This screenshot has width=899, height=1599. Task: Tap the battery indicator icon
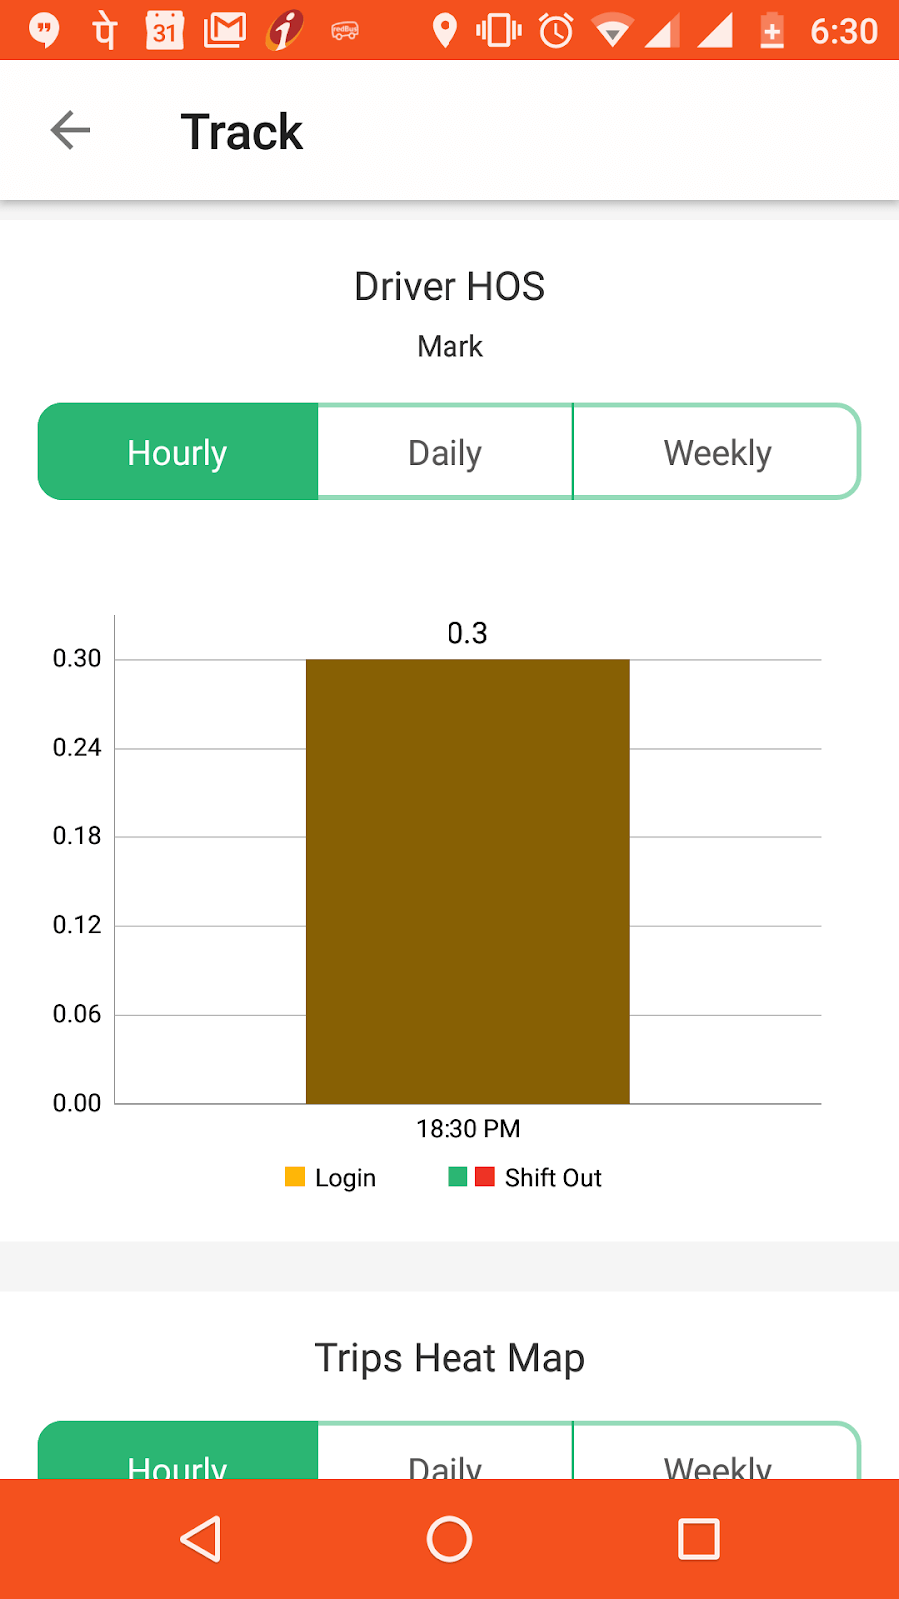[772, 30]
